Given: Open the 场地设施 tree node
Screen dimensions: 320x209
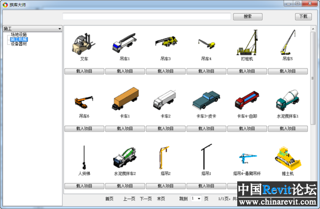Looking at the screenshot, I should point(19,35).
